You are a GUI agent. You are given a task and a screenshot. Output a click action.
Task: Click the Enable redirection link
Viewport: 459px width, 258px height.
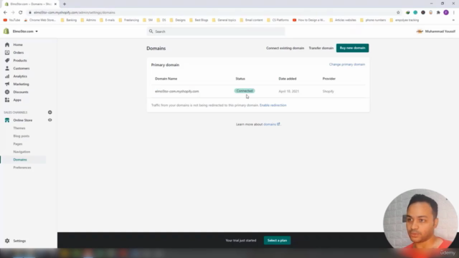click(273, 105)
